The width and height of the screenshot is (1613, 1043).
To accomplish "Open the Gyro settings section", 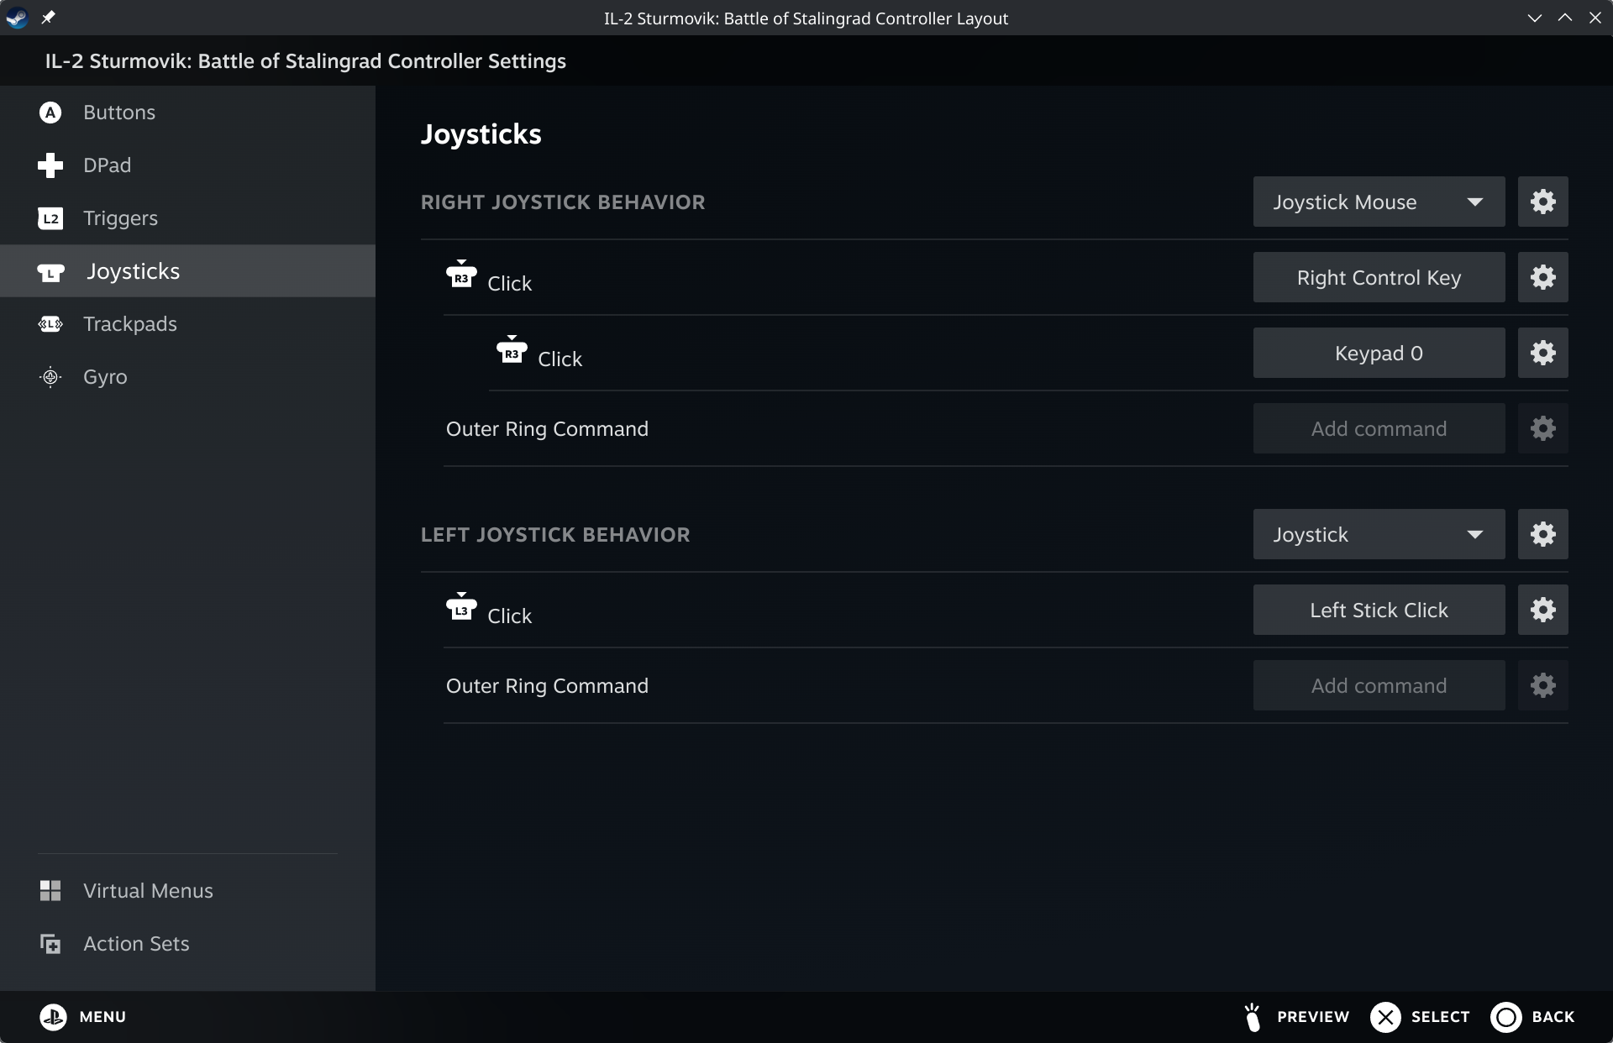I will [105, 377].
